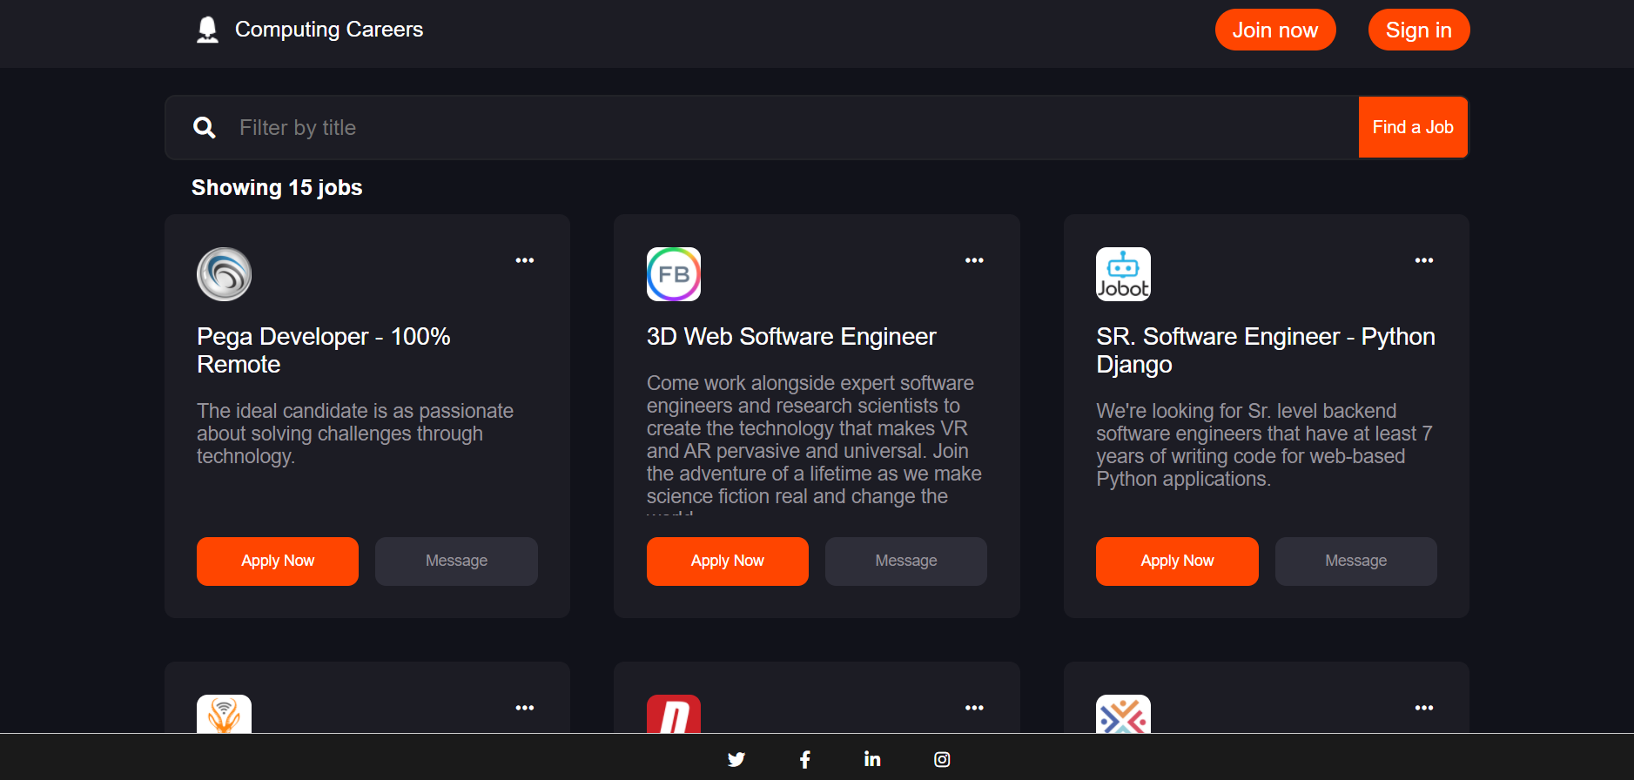The width and height of the screenshot is (1634, 780).
Task: Message about 3D Web Software Engineer job
Action: point(905,561)
